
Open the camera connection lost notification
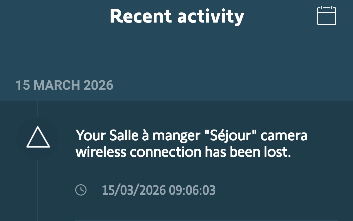click(191, 144)
